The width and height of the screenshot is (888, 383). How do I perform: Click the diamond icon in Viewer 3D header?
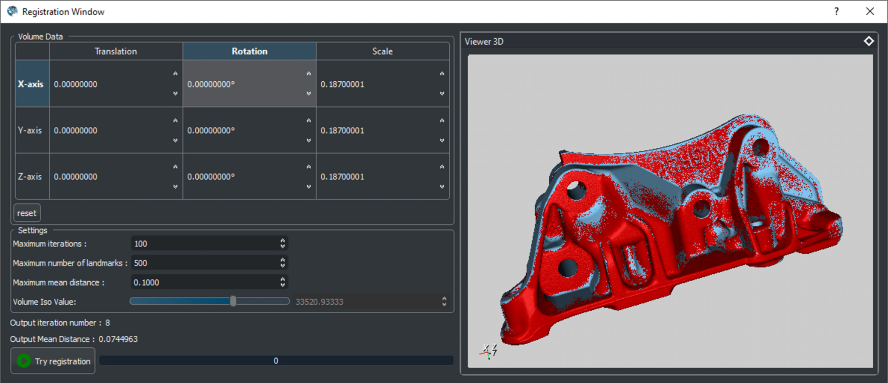(868, 41)
